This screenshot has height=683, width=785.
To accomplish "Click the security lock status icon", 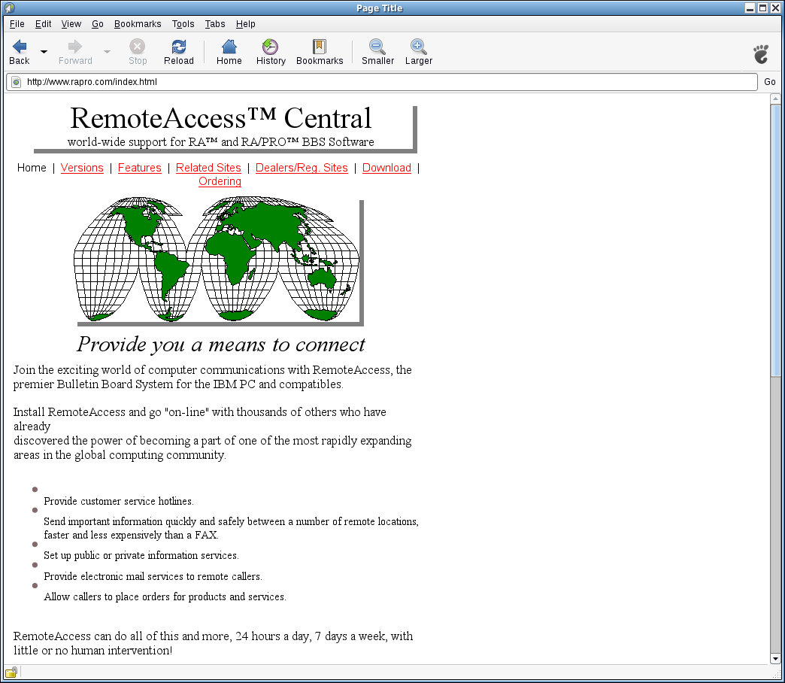I will coord(11,672).
